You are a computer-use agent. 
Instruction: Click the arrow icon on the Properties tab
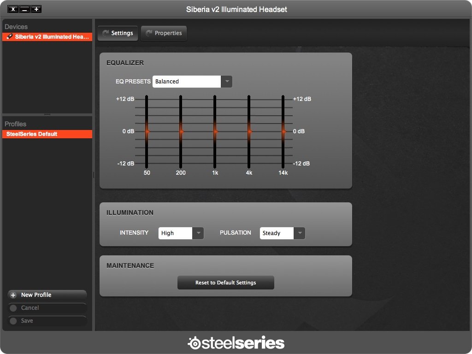click(149, 33)
